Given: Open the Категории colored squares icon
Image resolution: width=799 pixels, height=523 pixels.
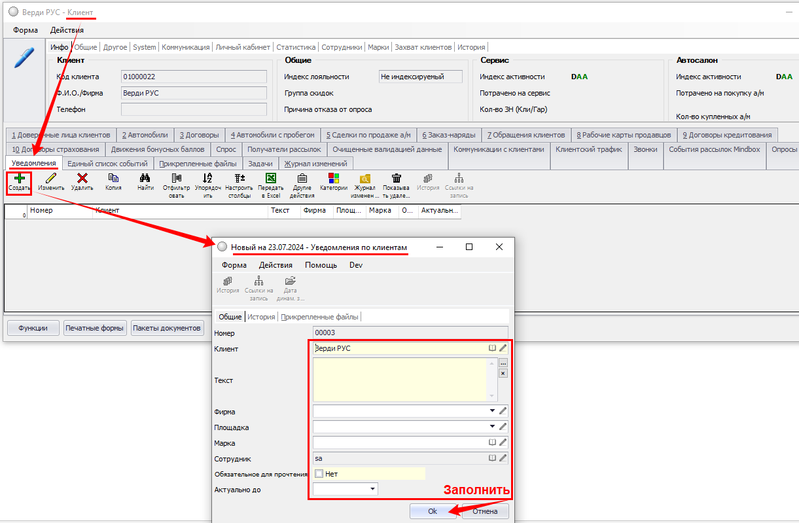Looking at the screenshot, I should pyautogui.click(x=334, y=178).
